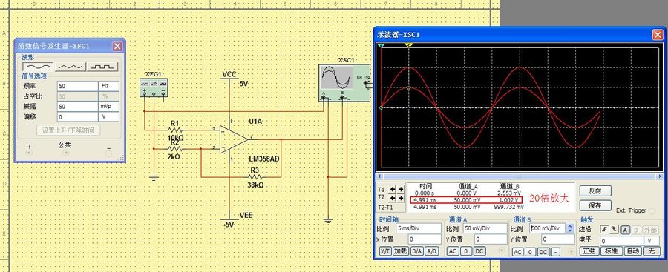Click channel B minus button

(555, 252)
